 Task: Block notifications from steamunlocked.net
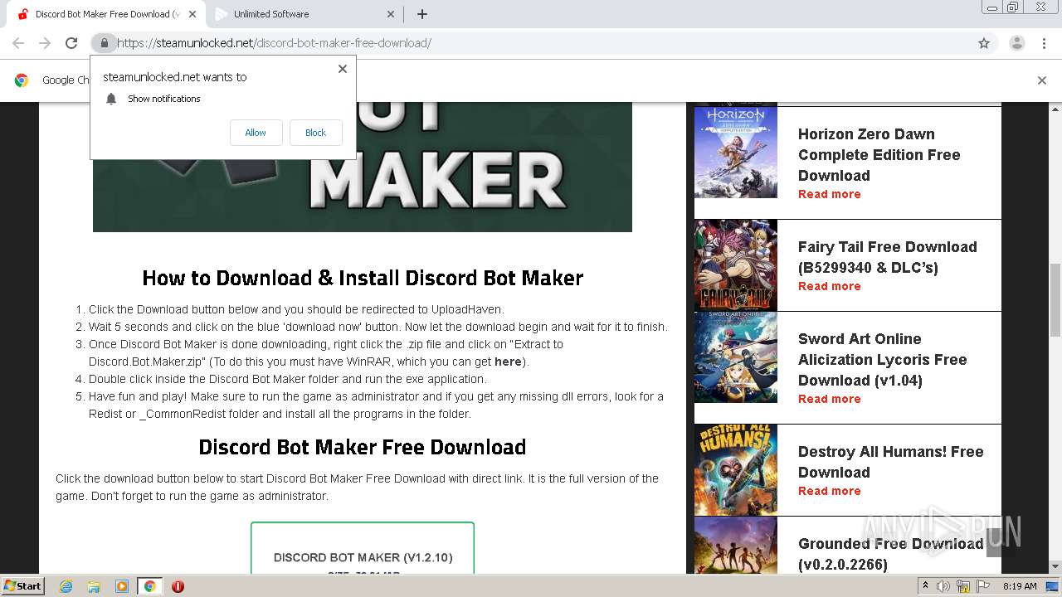pos(315,133)
